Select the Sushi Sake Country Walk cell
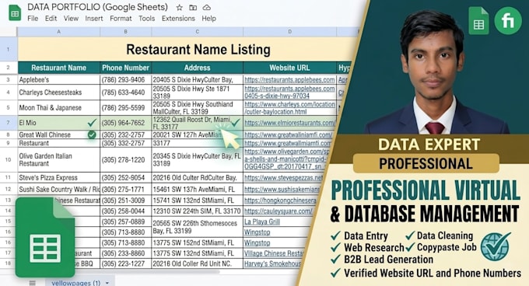This screenshot has height=286, width=529. (58, 189)
